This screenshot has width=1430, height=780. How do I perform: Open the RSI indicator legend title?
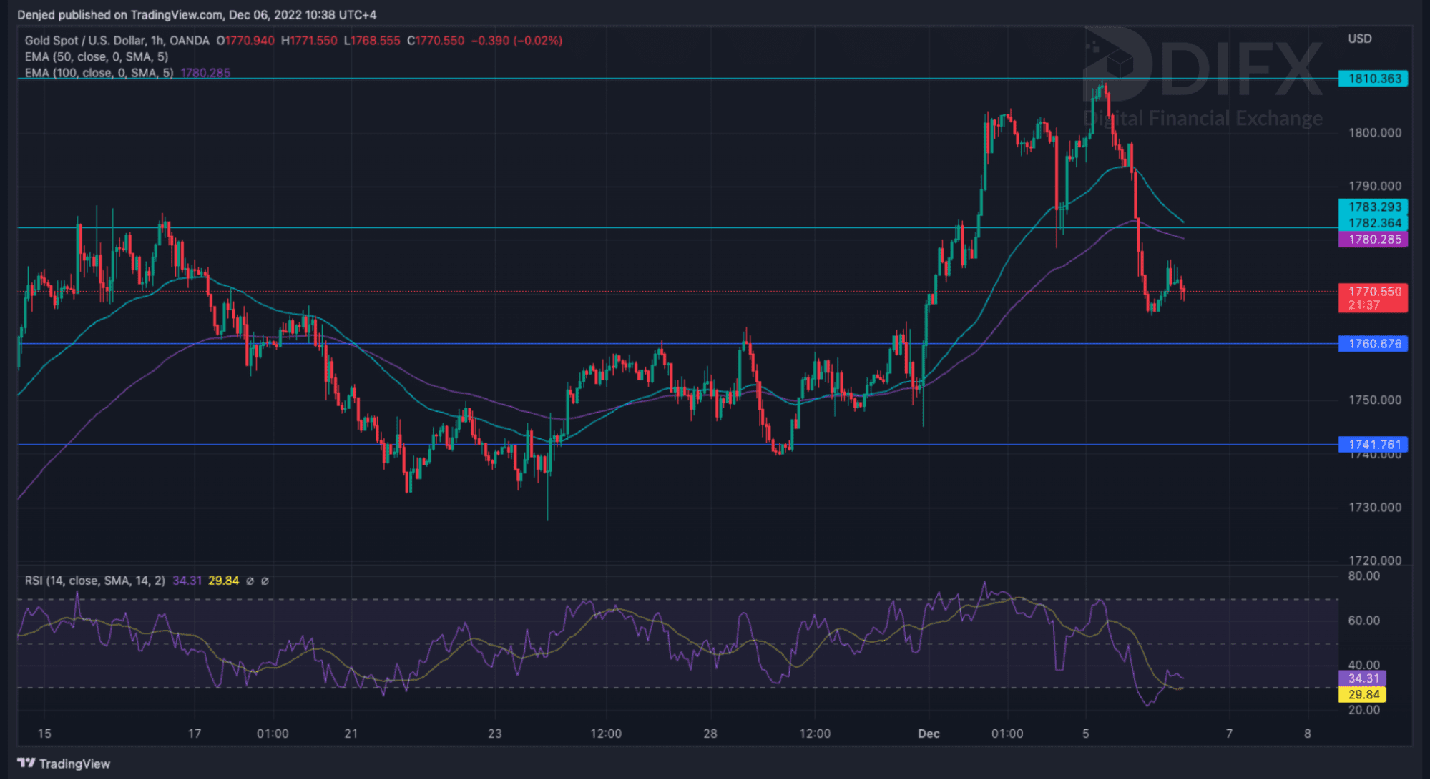tap(94, 581)
